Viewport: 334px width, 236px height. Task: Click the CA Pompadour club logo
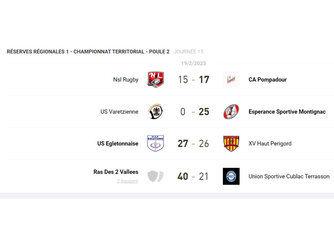coord(231,80)
